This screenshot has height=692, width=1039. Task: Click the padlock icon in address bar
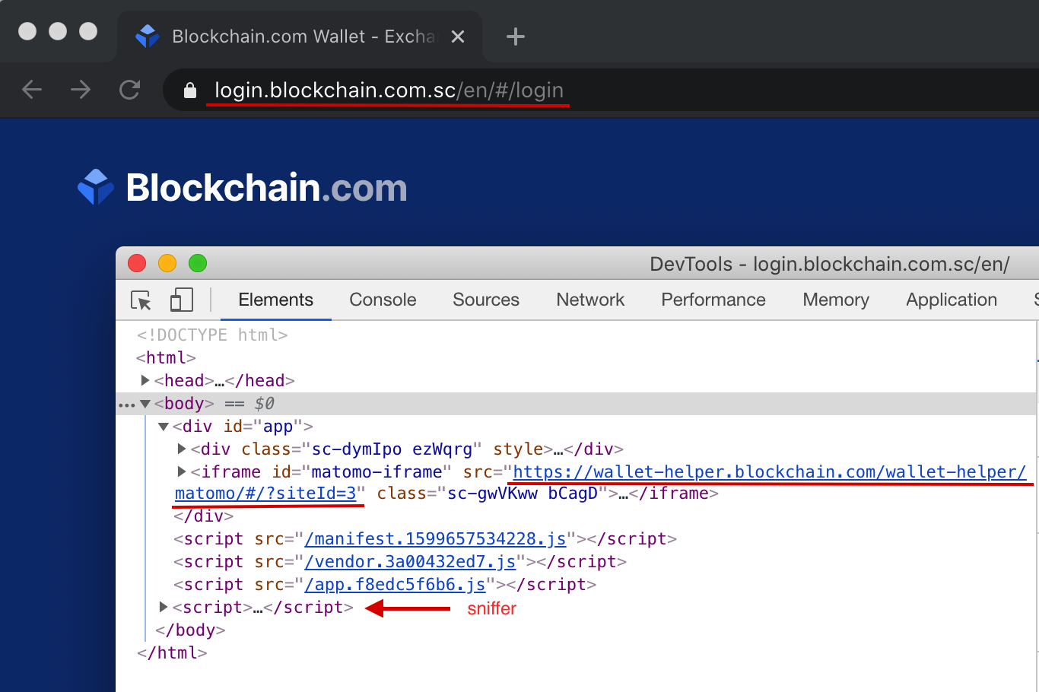click(190, 90)
